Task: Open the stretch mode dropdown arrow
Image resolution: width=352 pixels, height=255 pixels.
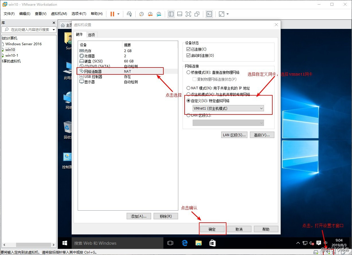Action: [x=228, y=14]
